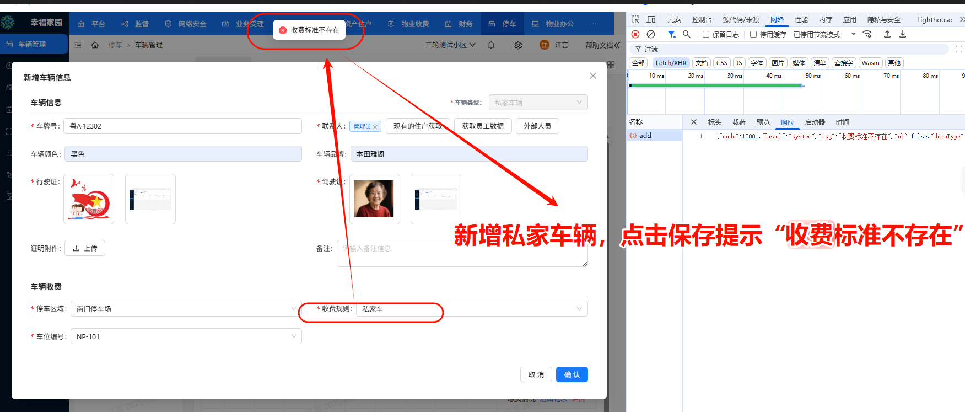Image resolution: width=965 pixels, height=412 pixels.
Task: Open the 物业收费 top navigation menu
Action: [x=409, y=24]
